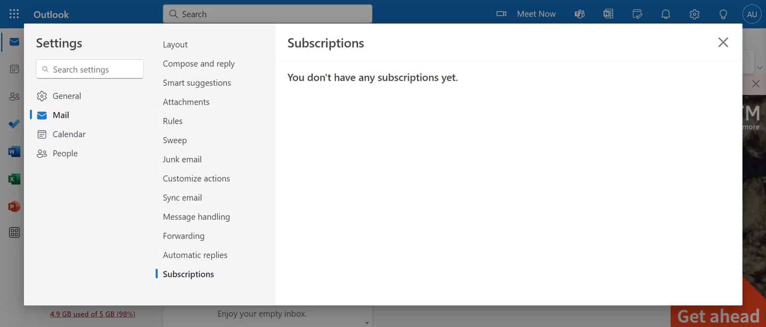Open the notifications bell
Viewport: 766px width, 327px height.
click(x=666, y=14)
